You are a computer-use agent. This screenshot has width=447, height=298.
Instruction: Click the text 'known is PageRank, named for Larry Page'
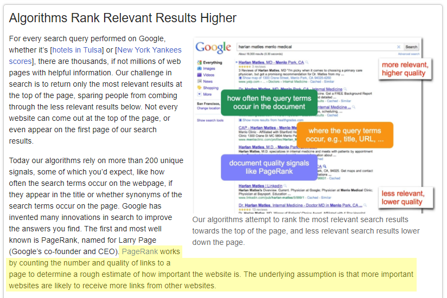(x=82, y=240)
